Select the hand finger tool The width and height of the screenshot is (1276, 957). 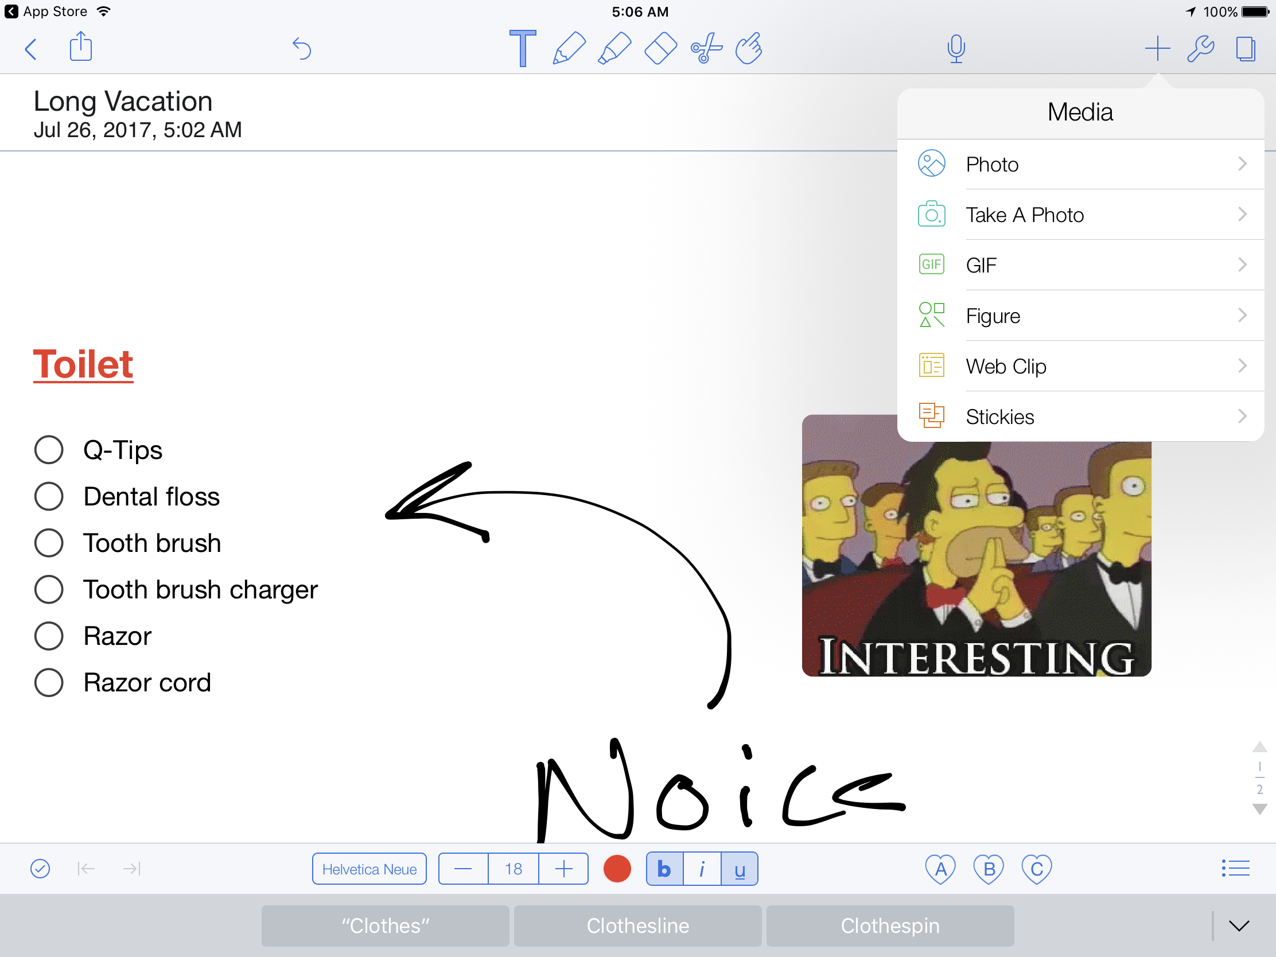749,48
